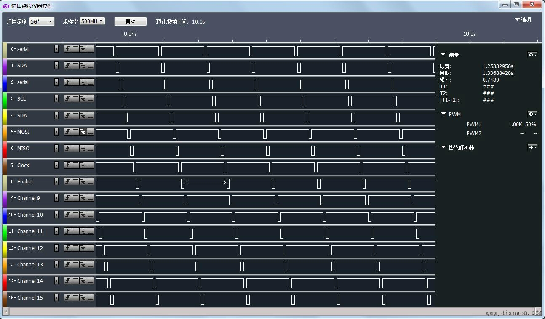Select low level trigger for 7- Clock
Screen dimensions: 545x319
point(91,165)
